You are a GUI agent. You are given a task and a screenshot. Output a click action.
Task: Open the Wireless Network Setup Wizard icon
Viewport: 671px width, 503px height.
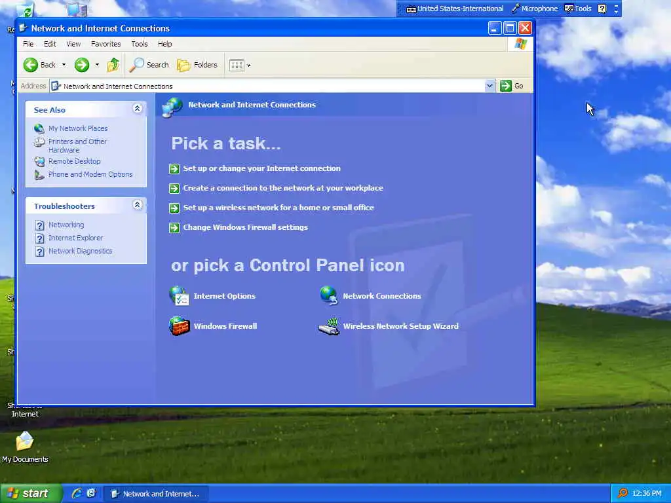[x=329, y=326]
